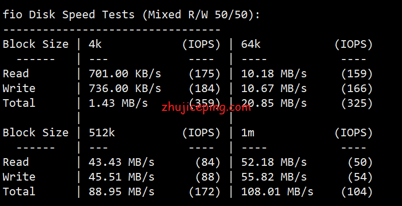The image size is (402, 206).
Task: Click the 108.01 MB/s total value
Action: (277, 192)
